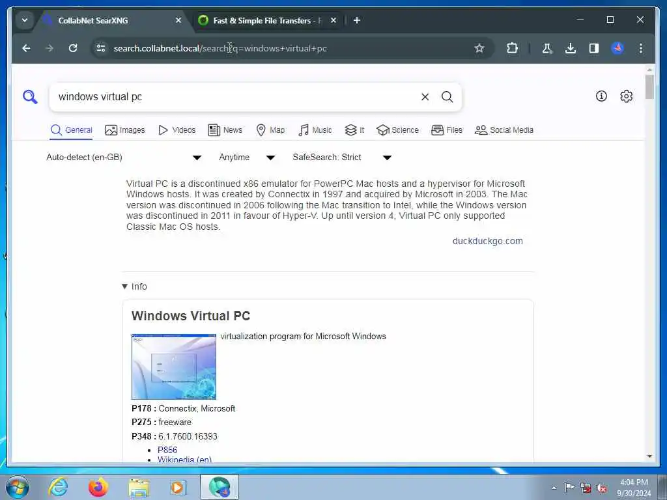This screenshot has width=667, height=500.
Task: Select the Images search category
Action: tap(124, 130)
